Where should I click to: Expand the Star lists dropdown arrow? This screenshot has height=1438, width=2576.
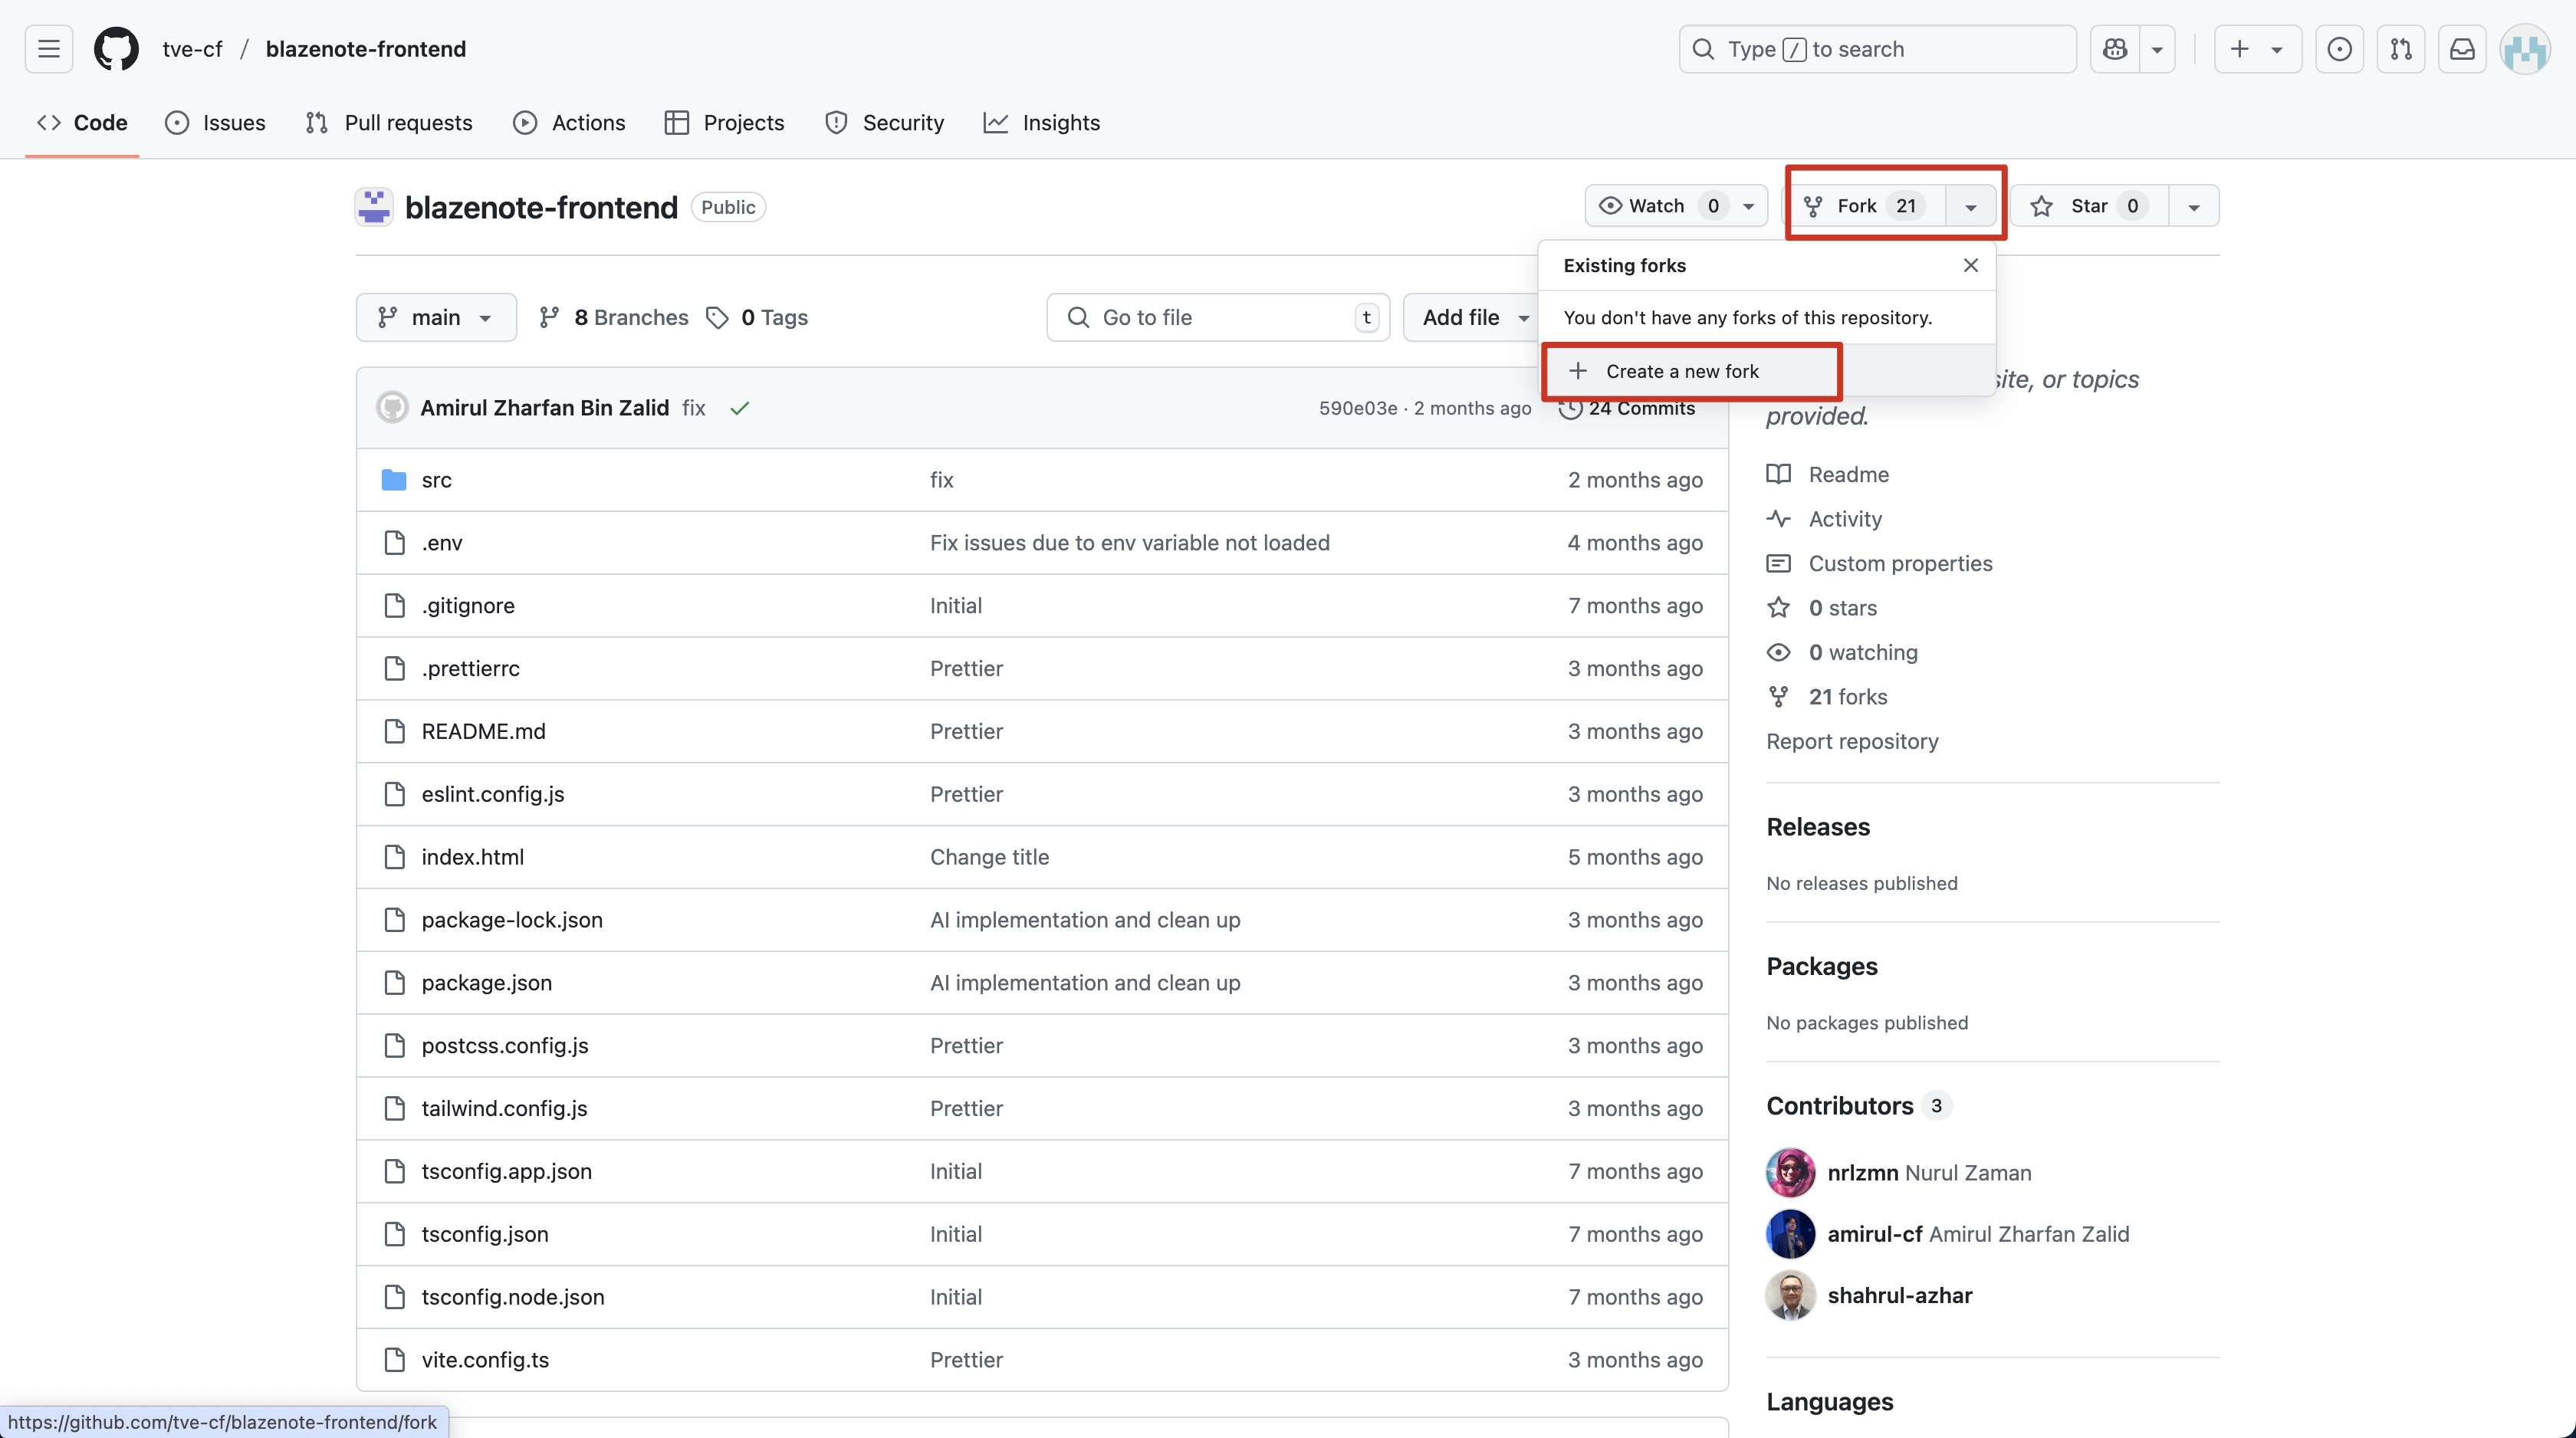pyautogui.click(x=2193, y=207)
